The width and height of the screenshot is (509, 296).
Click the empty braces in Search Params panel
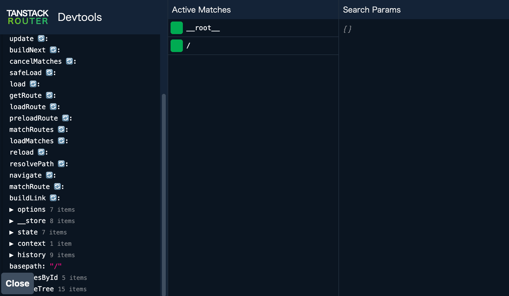348,29
